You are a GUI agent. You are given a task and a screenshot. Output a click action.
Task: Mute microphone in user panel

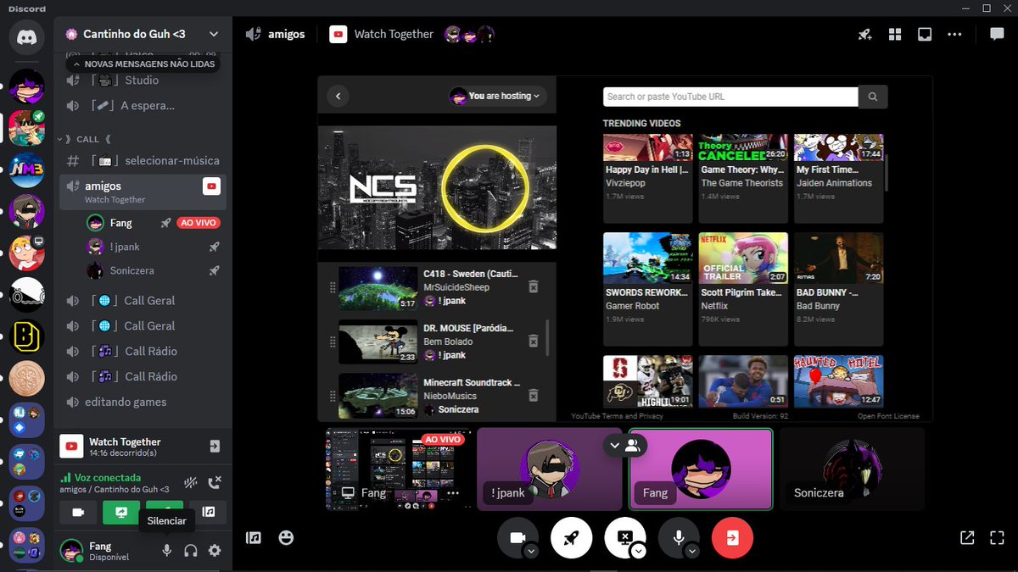pos(167,551)
